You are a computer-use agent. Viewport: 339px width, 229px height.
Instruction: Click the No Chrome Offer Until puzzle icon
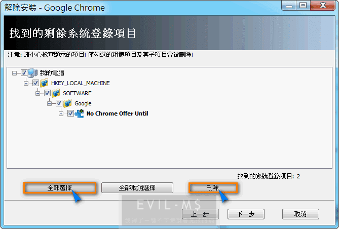click(x=79, y=113)
